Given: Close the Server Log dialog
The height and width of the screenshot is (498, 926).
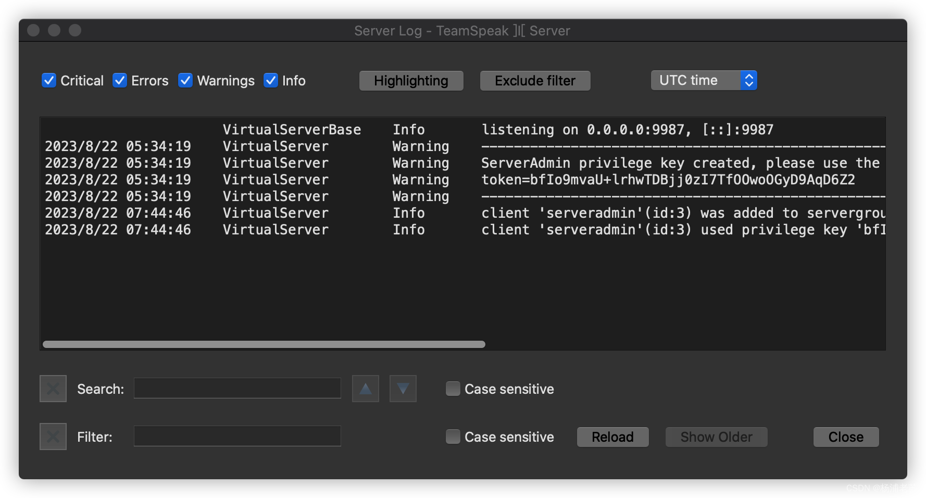Looking at the screenshot, I should pyautogui.click(x=846, y=437).
